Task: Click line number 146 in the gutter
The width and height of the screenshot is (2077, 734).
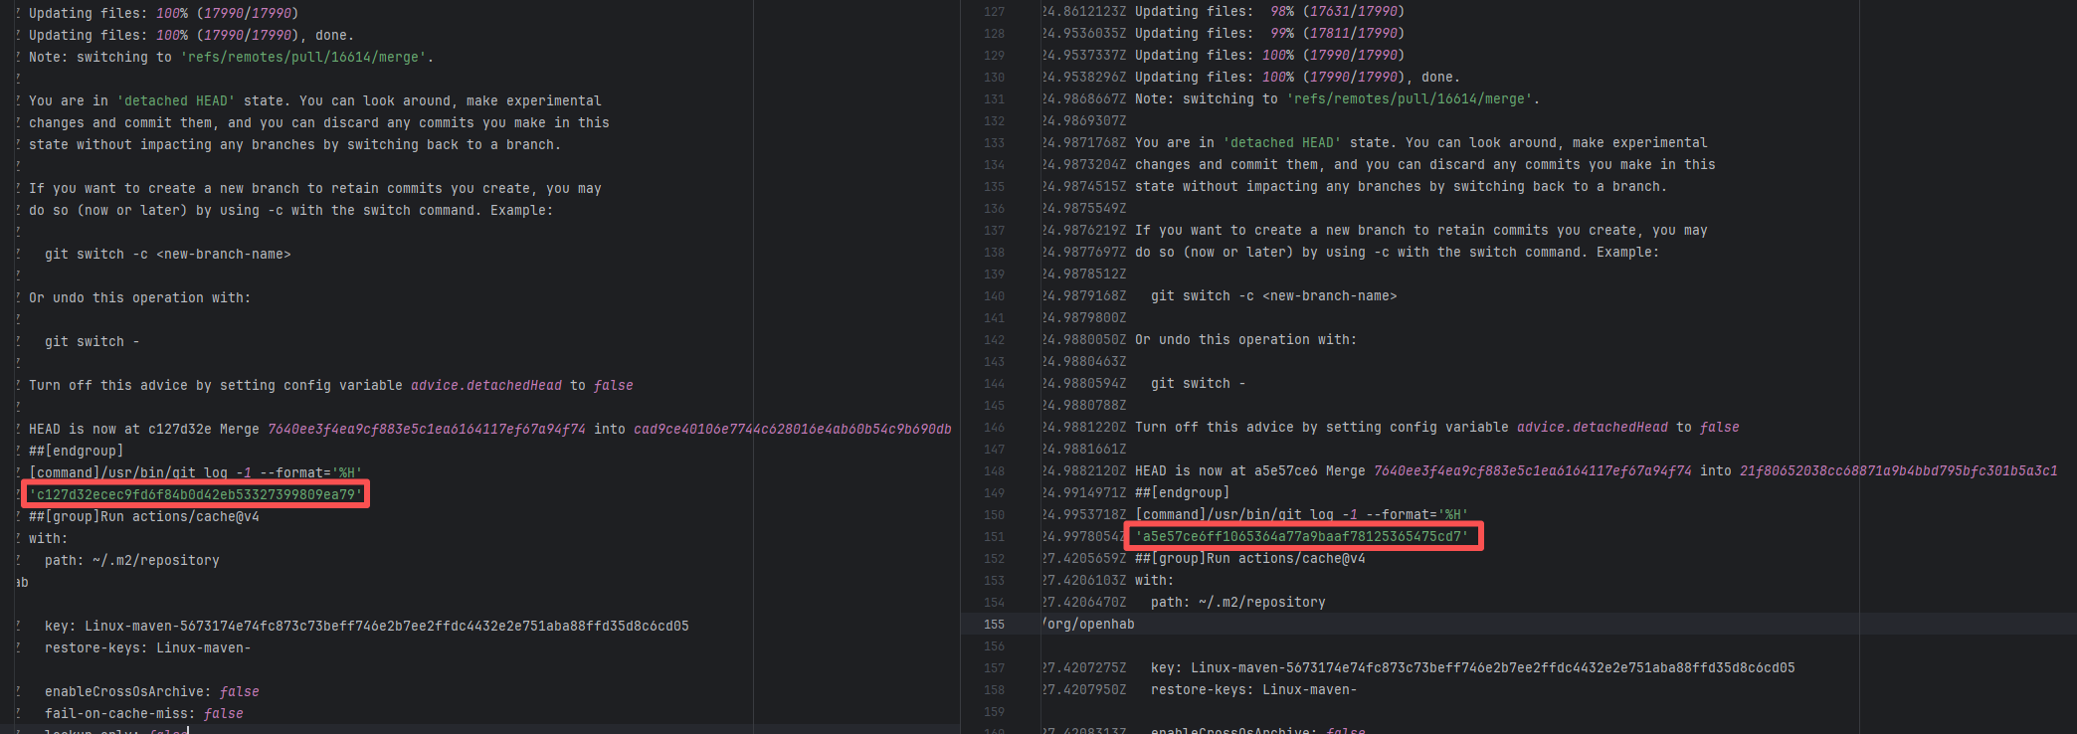Action: [994, 428]
